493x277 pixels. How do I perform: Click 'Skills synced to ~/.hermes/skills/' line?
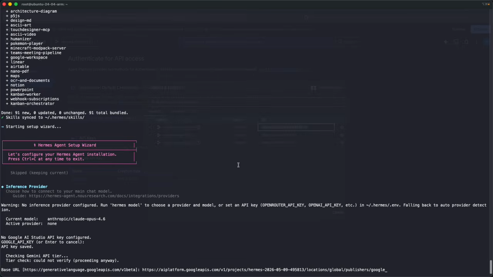[43, 117]
